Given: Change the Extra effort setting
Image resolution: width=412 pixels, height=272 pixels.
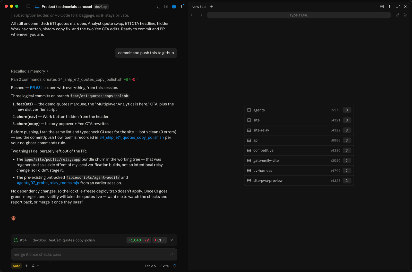Looking at the screenshot, I should point(164,266).
